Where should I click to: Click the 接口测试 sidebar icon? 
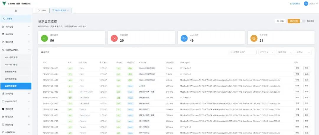point(3,42)
